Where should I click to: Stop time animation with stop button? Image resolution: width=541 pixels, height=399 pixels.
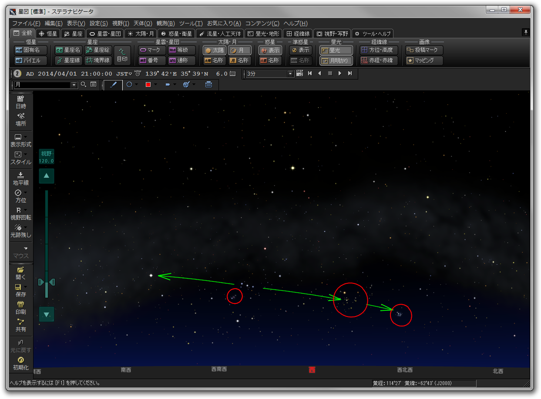pos(330,73)
